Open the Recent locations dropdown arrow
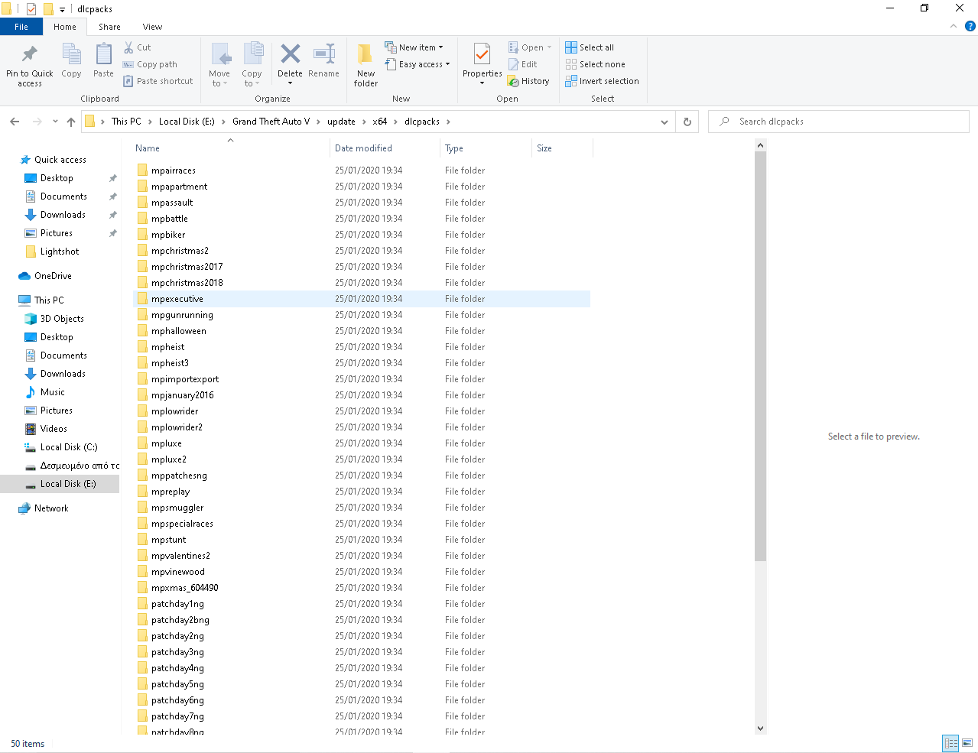The height and width of the screenshot is (753, 978). click(x=55, y=122)
